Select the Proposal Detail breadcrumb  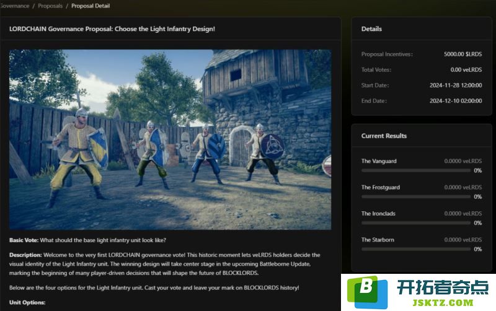coord(91,6)
